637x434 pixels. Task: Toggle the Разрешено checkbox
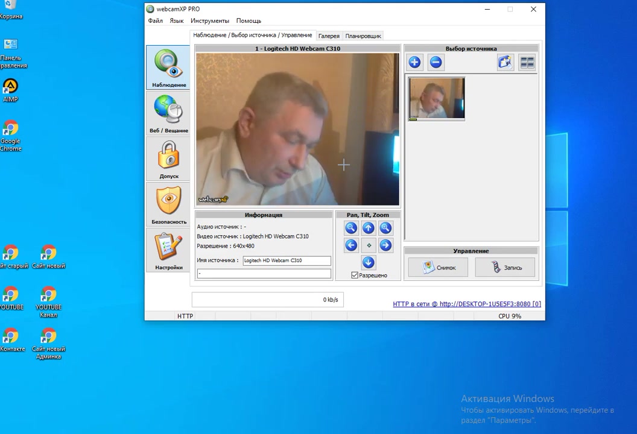(x=355, y=275)
